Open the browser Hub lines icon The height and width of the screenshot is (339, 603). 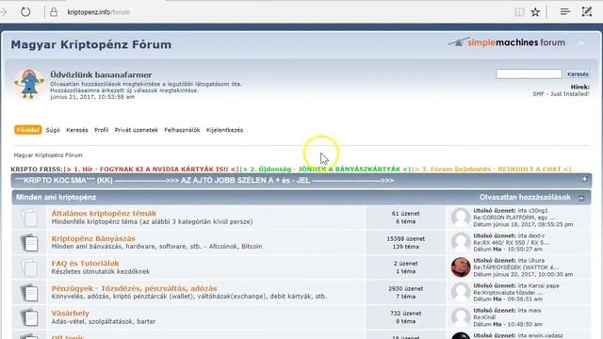(x=565, y=12)
